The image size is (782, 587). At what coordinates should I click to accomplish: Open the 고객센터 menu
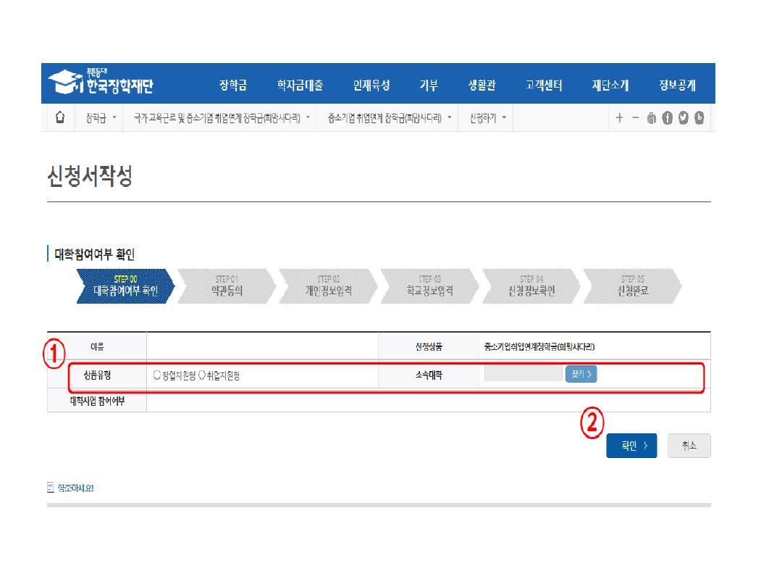pyautogui.click(x=544, y=86)
